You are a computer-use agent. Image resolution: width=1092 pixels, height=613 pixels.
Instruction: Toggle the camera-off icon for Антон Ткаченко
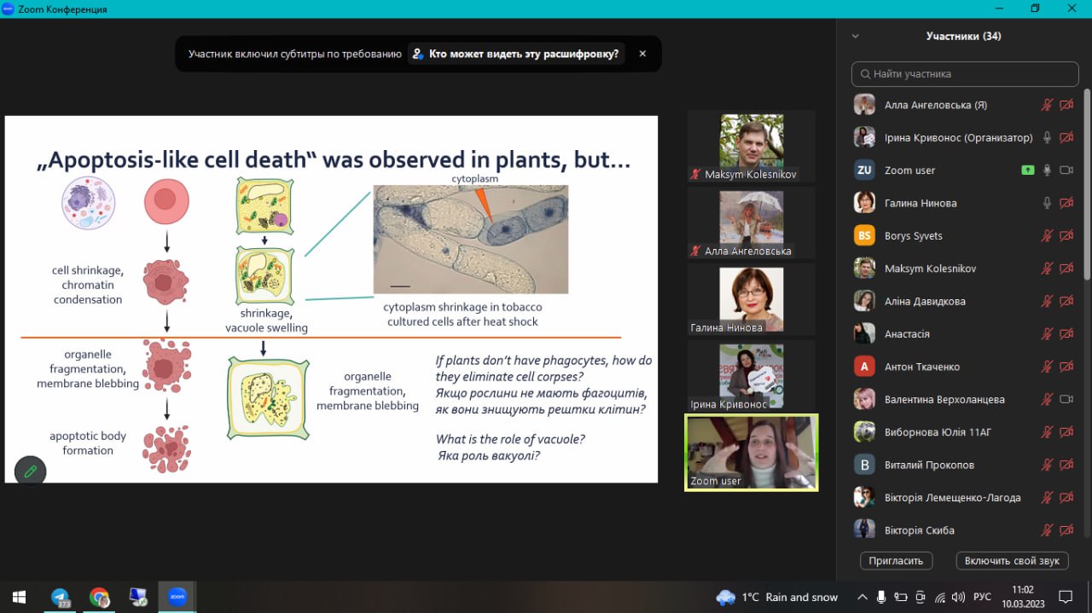(1066, 367)
